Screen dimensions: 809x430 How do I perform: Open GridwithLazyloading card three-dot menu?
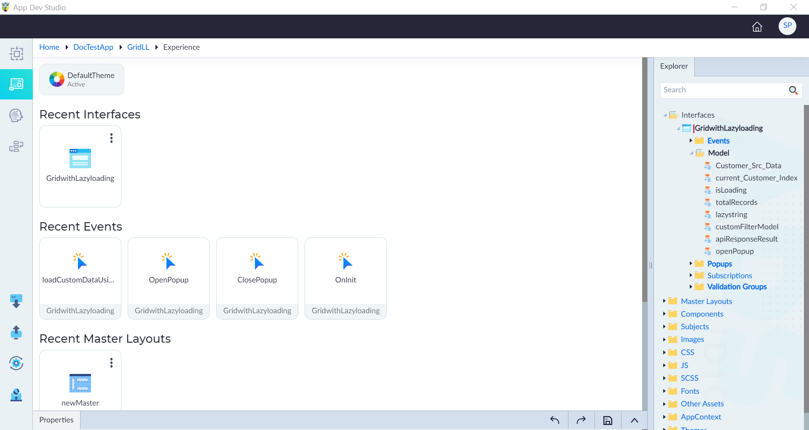pyautogui.click(x=111, y=138)
